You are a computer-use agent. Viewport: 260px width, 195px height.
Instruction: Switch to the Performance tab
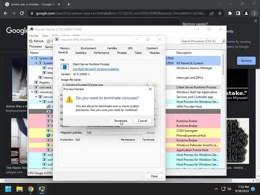101,53
